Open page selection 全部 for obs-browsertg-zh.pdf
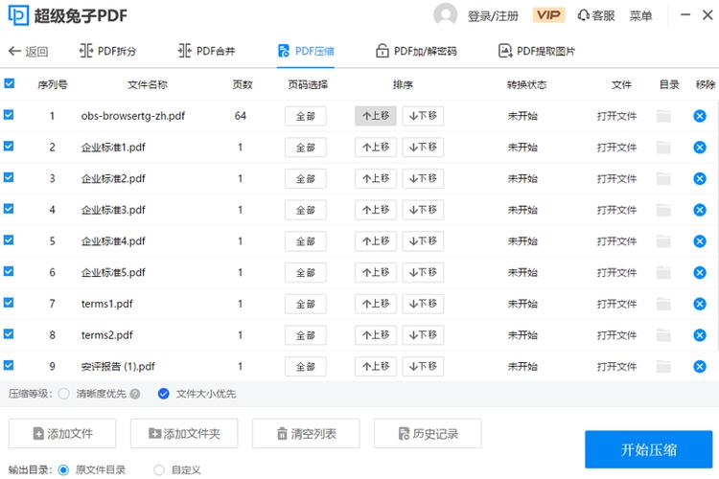 coord(306,116)
